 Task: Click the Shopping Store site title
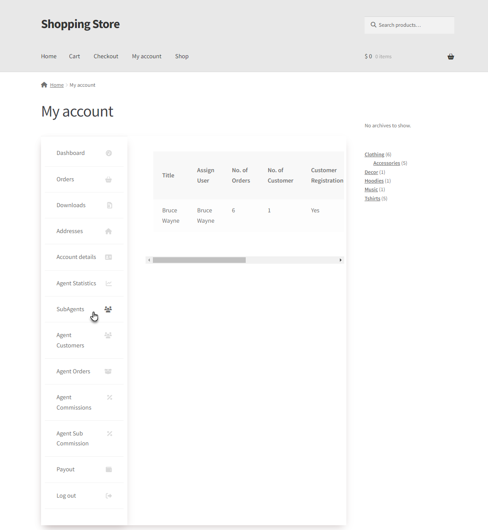80,24
